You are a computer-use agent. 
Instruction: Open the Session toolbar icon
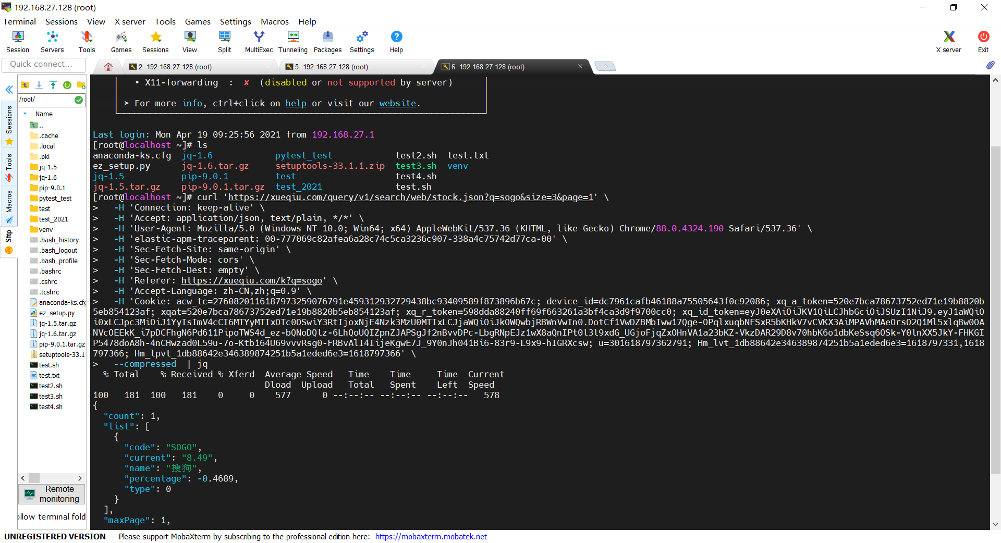tap(18, 42)
